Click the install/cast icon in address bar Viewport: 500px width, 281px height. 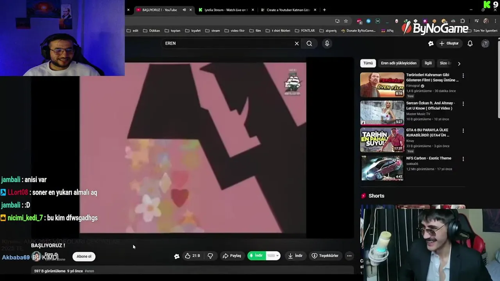pyautogui.click(x=337, y=21)
